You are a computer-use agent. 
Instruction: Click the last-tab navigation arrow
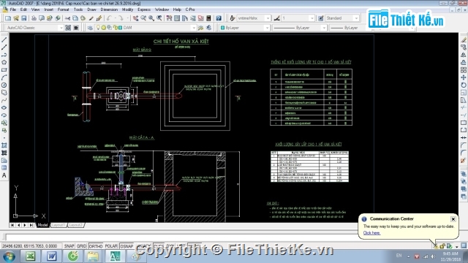tap(31, 225)
